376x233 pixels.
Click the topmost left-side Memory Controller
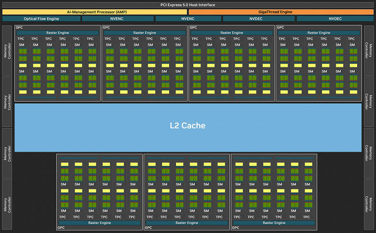[7, 51]
